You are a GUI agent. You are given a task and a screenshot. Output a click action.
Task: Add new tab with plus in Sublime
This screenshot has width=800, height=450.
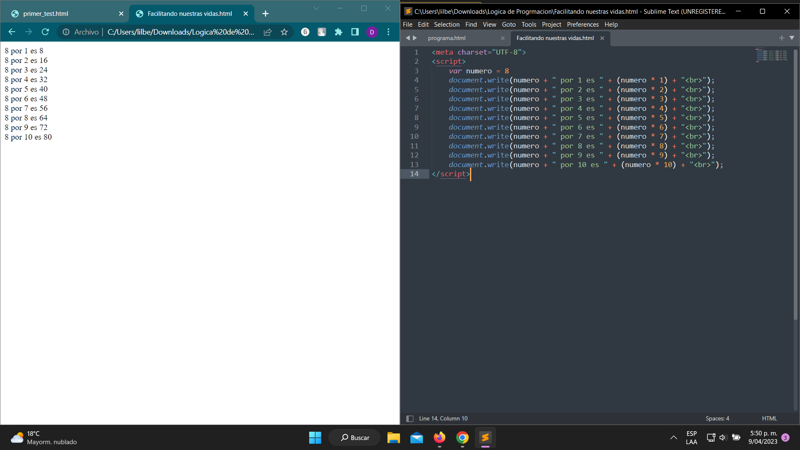coord(782,38)
